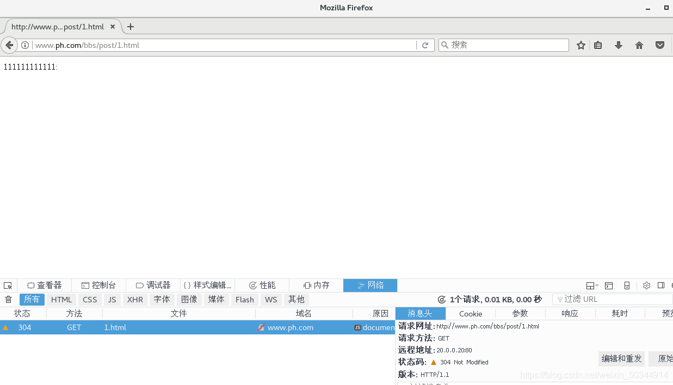This screenshot has height=385, width=673.
Task: Click the 编辑和重发 button
Action: (621, 359)
